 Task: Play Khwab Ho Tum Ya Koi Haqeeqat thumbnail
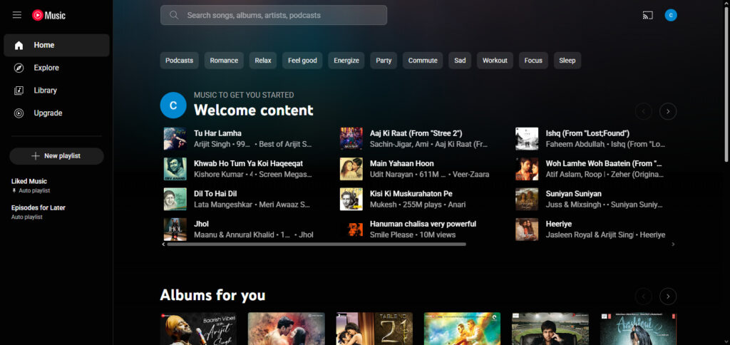click(x=175, y=169)
